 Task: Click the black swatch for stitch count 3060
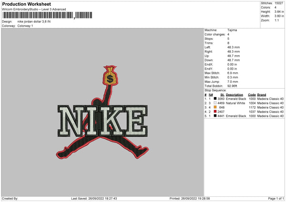click(x=215, y=99)
